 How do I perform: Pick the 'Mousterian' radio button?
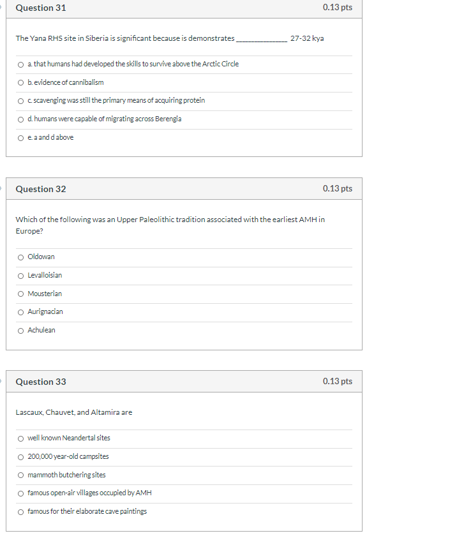coord(20,294)
